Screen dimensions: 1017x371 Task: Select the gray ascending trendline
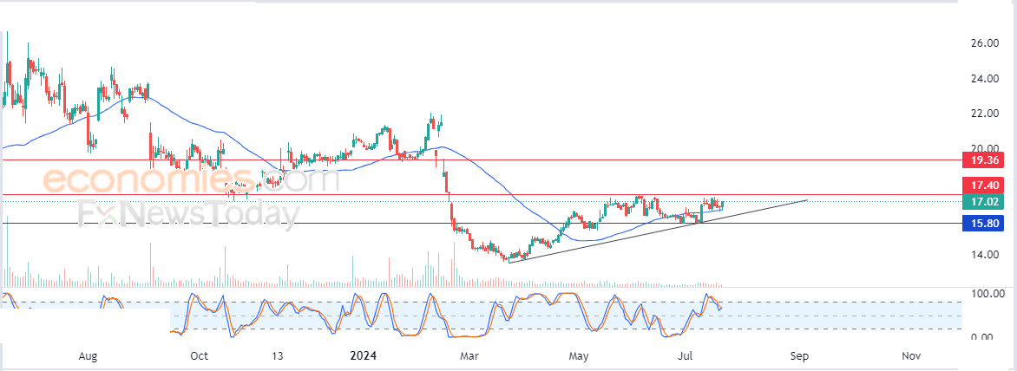[658, 231]
